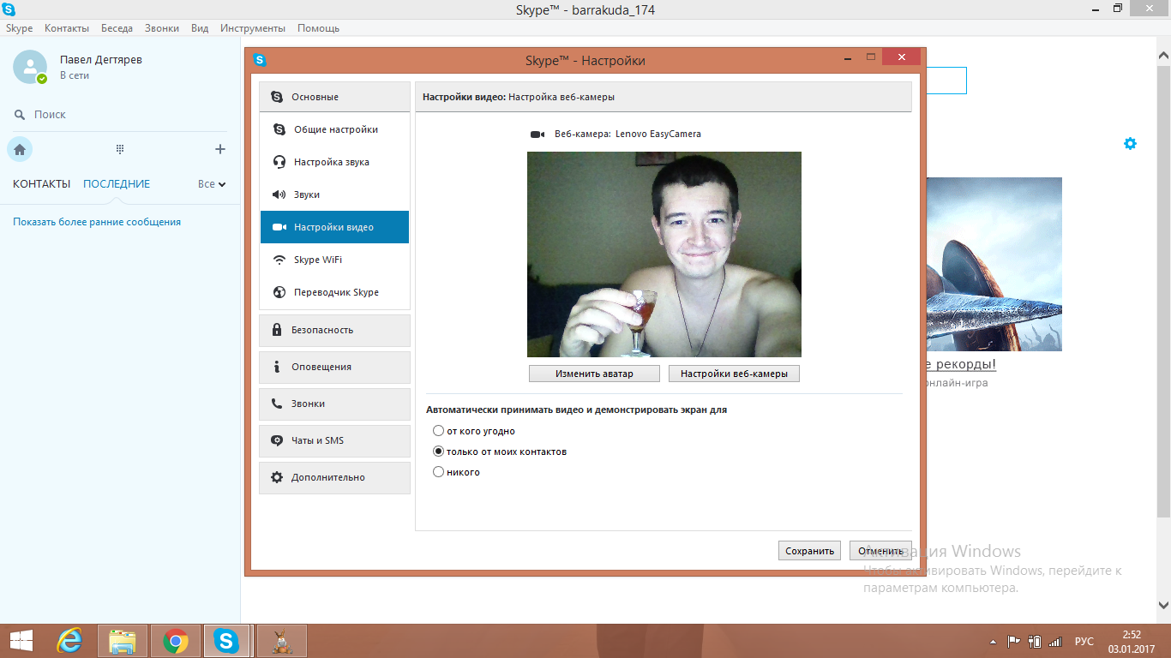Switch to the 'ПОСЛЕДНИЕ' tab
The width and height of the screenshot is (1171, 658).
[x=117, y=184]
